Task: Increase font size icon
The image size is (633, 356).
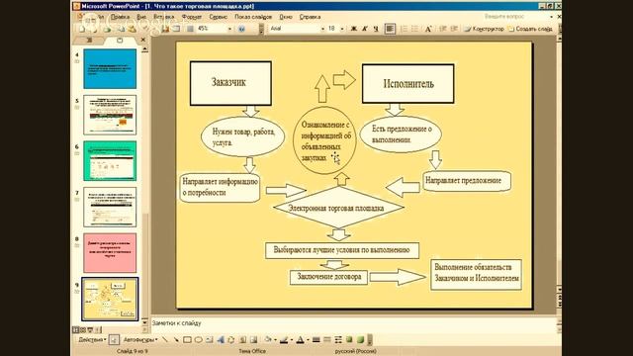Action: tap(428, 29)
